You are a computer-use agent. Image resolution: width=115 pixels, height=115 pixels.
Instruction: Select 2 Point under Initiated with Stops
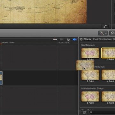(90, 96)
